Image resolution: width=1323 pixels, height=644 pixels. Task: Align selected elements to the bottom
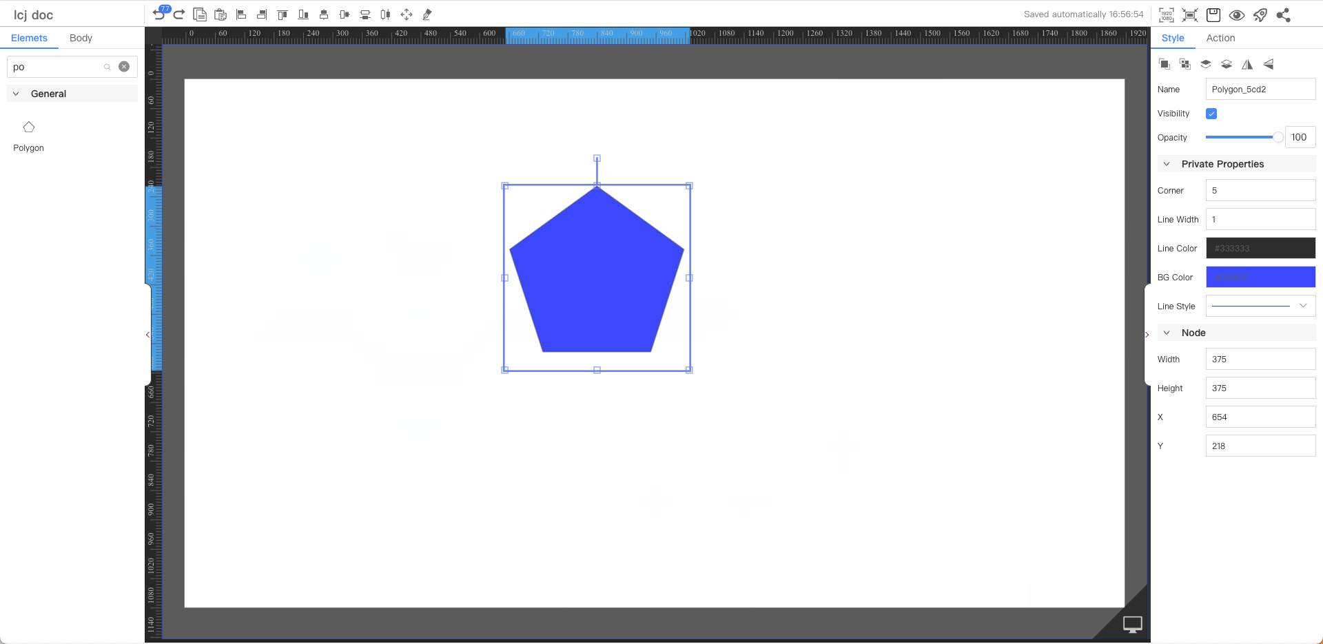pyautogui.click(x=303, y=14)
